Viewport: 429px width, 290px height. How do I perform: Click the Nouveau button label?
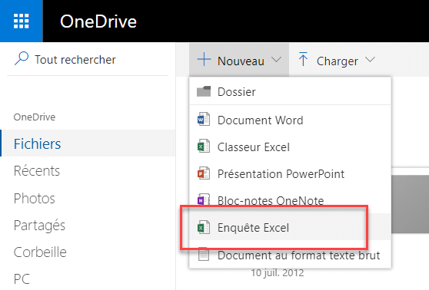click(241, 61)
